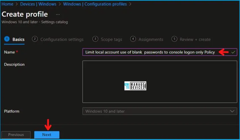Click the Name input field
The image size is (240, 140).
pos(160,52)
